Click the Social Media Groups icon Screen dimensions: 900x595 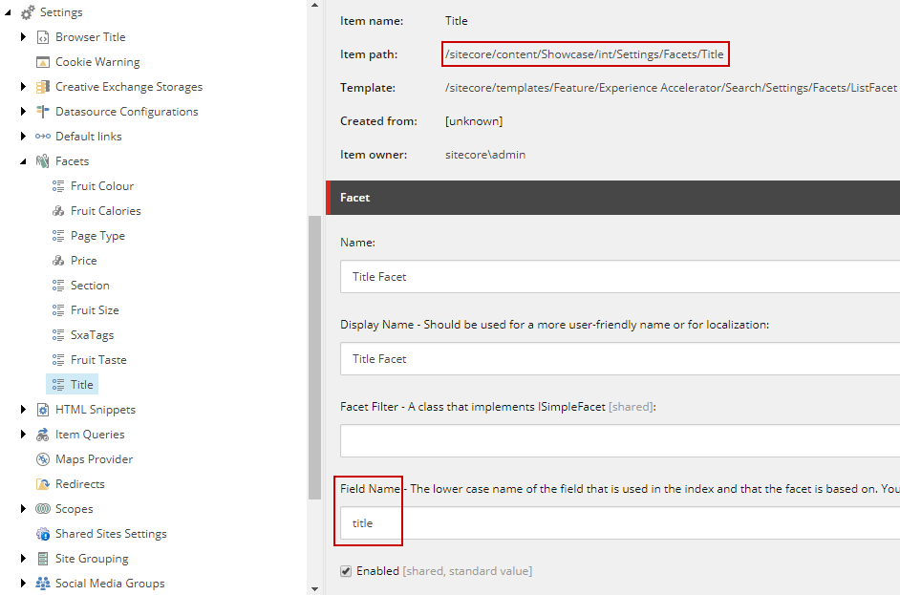pyautogui.click(x=42, y=583)
